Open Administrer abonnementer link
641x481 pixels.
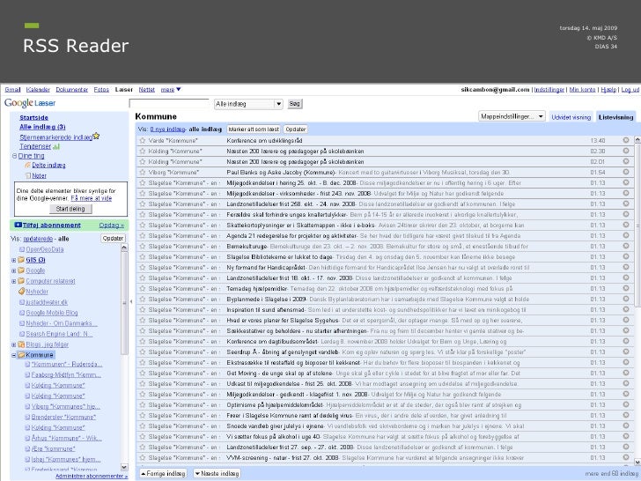click(92, 477)
